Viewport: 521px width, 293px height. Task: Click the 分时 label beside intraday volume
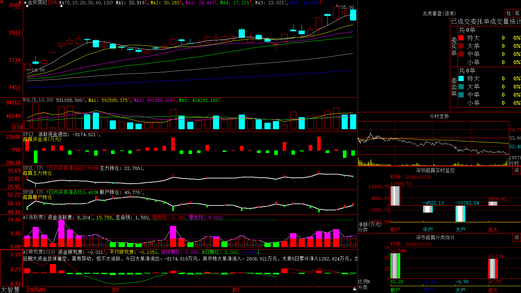click(x=514, y=163)
